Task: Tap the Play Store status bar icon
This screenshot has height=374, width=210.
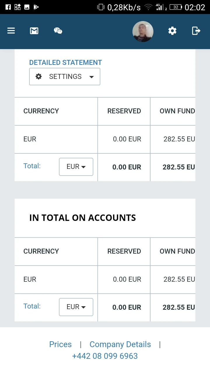Action: [36, 7]
